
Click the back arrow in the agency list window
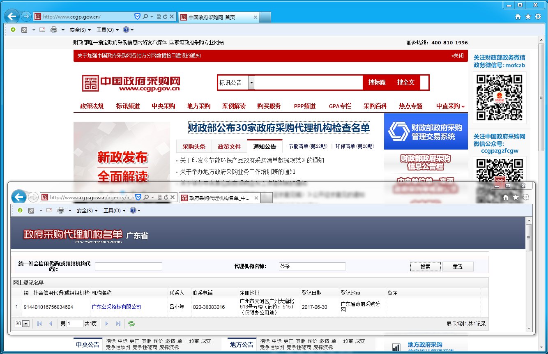tap(18, 197)
